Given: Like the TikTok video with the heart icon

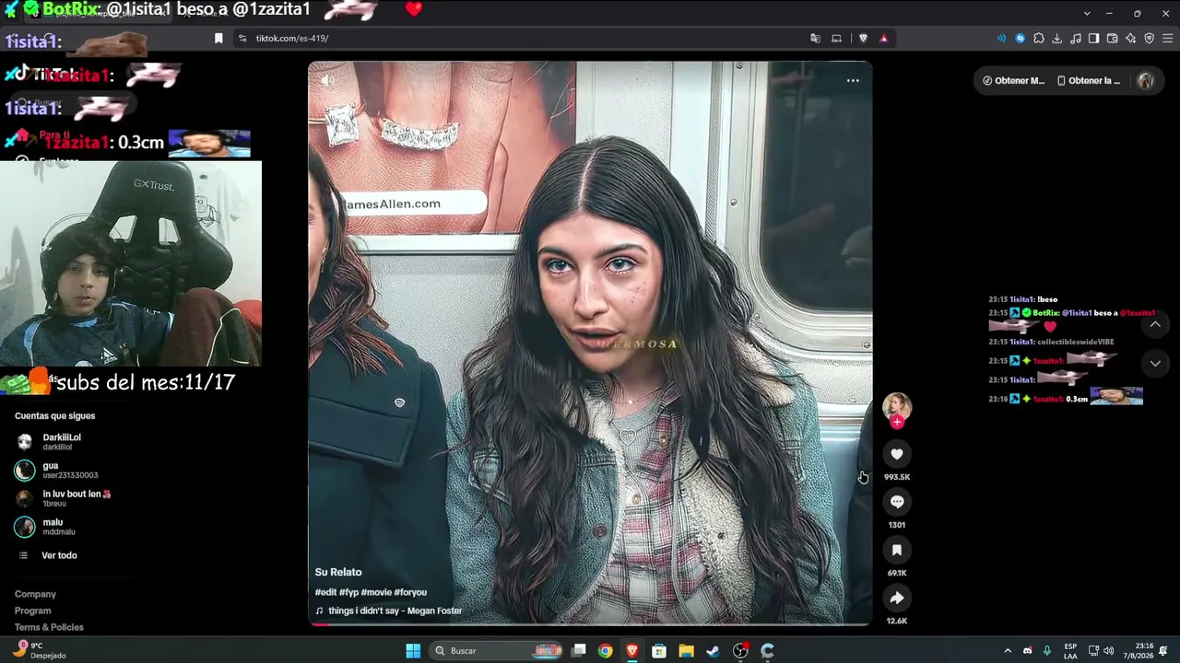Looking at the screenshot, I should tap(897, 454).
